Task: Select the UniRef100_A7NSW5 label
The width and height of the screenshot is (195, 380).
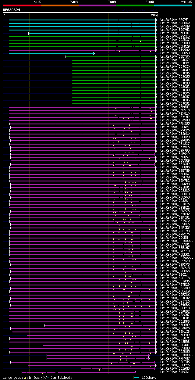Action: point(175,124)
